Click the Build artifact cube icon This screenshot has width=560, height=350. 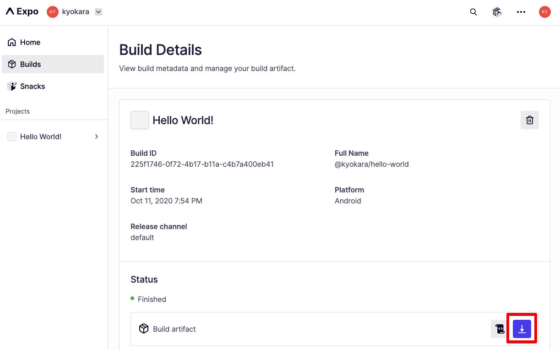coord(144,328)
